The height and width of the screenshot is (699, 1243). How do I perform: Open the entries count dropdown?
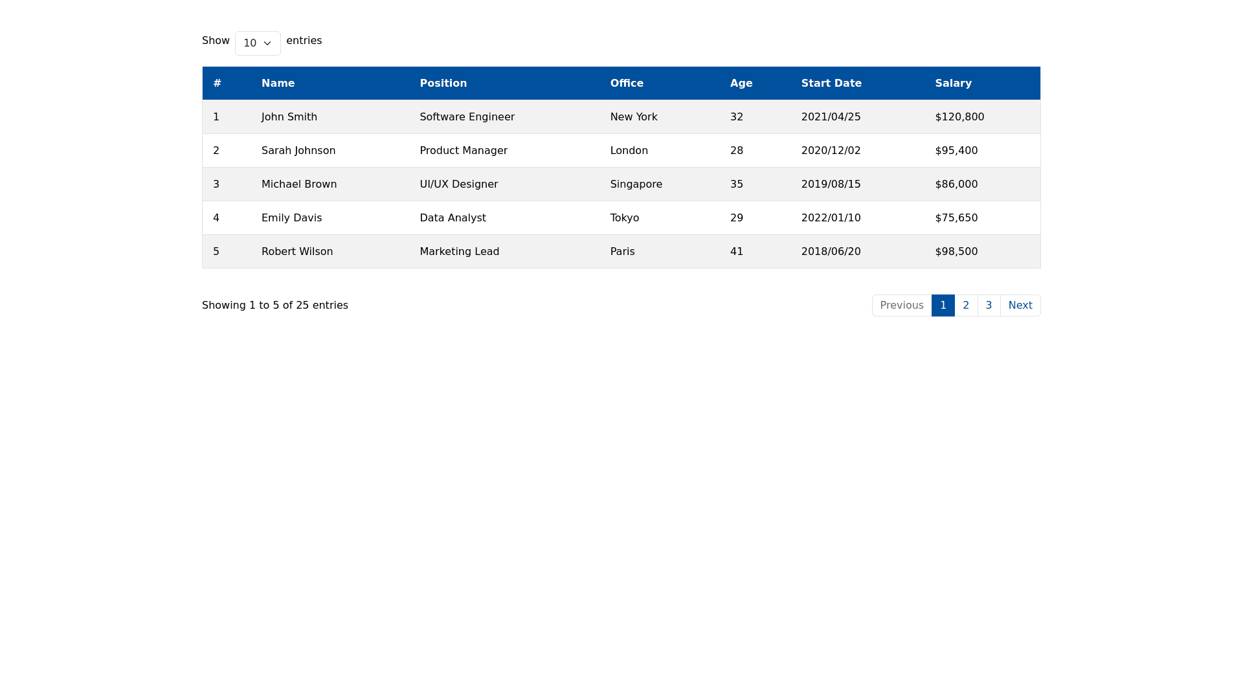[x=258, y=43]
